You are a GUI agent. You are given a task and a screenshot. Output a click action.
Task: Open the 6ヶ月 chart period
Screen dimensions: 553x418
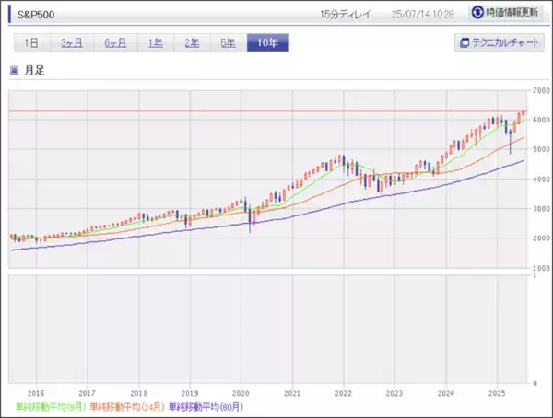(117, 43)
